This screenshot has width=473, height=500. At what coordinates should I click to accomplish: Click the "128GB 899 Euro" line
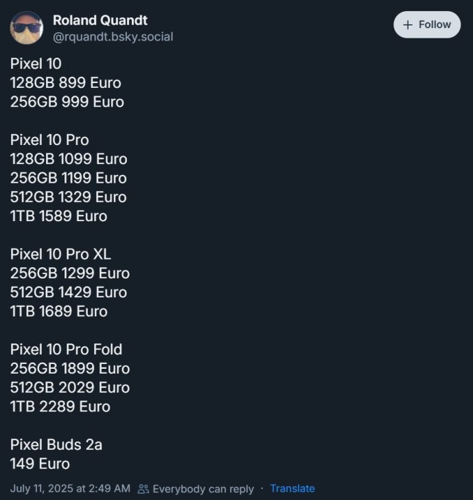coord(65,83)
